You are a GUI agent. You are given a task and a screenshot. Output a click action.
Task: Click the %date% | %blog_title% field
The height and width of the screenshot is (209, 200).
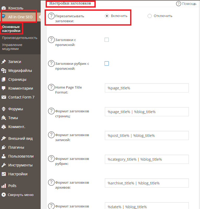pyautogui.click(x=147, y=206)
